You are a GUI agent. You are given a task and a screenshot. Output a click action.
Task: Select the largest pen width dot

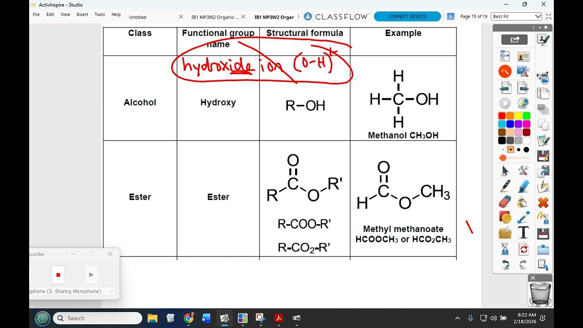tap(527, 149)
